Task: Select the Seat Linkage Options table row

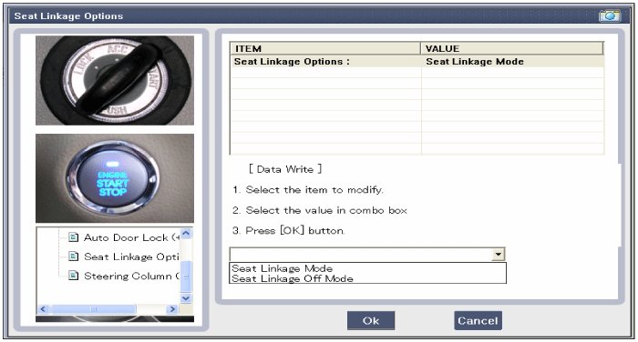Action: [417, 62]
